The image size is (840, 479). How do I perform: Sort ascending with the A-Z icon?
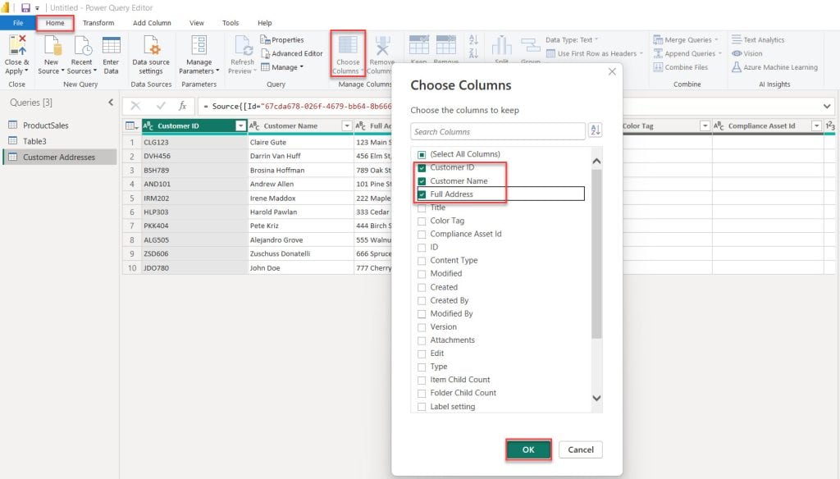pos(473,39)
